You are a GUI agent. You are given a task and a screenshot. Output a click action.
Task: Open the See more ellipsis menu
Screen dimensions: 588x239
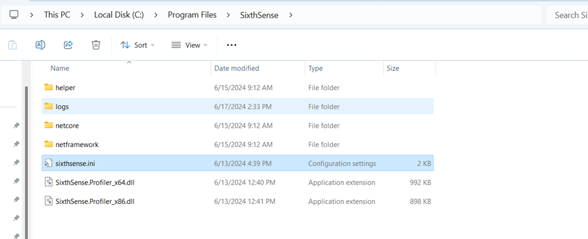pyautogui.click(x=232, y=45)
